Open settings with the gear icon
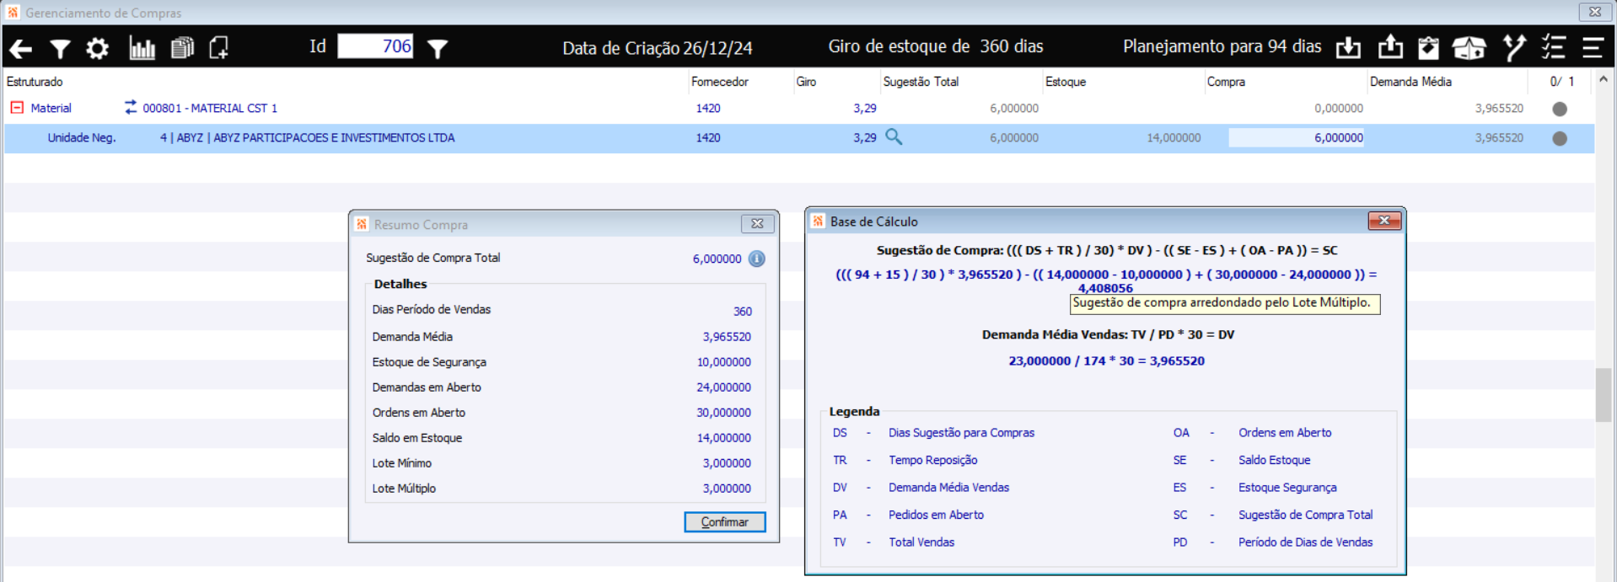 pyautogui.click(x=98, y=49)
